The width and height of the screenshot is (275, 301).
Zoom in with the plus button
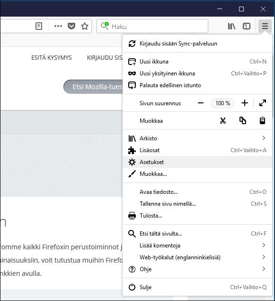[245, 103]
